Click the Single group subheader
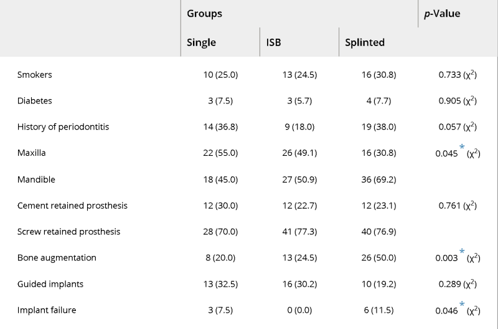 (x=201, y=42)
